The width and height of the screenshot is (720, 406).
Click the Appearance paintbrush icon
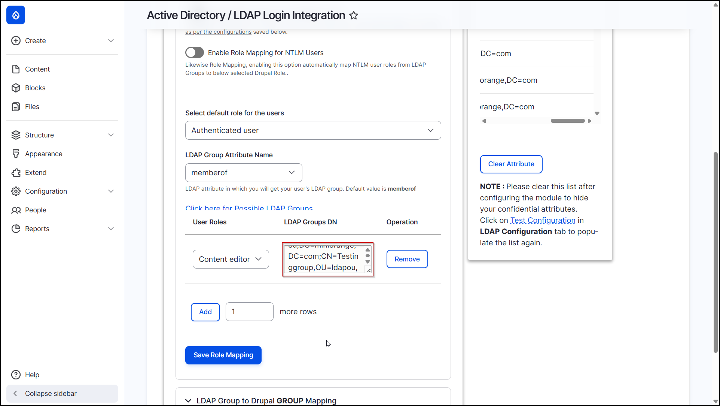pos(16,154)
